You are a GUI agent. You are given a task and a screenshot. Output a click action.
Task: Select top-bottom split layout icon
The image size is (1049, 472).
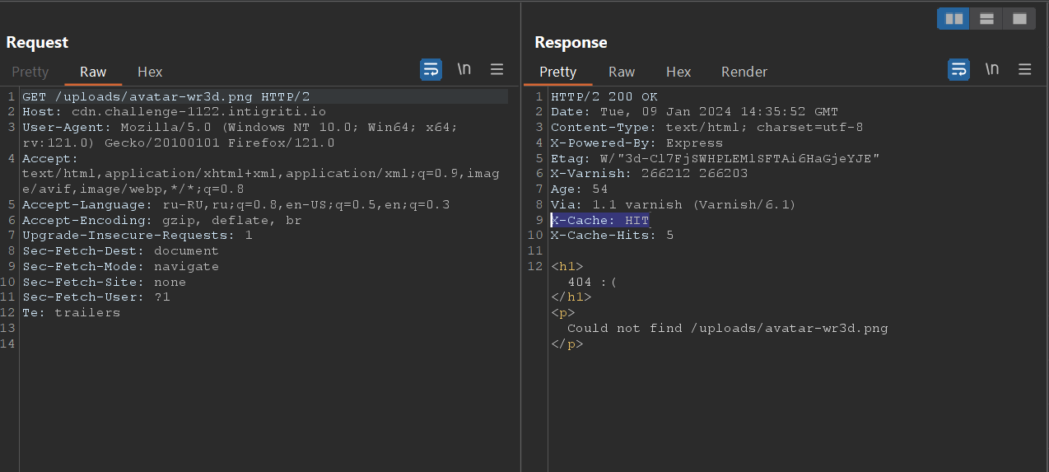click(x=986, y=18)
